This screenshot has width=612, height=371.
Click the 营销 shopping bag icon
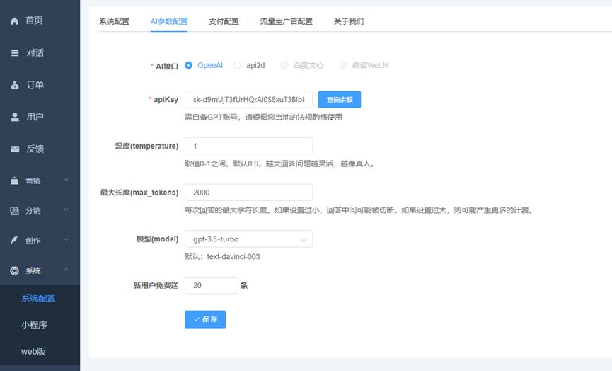point(15,181)
